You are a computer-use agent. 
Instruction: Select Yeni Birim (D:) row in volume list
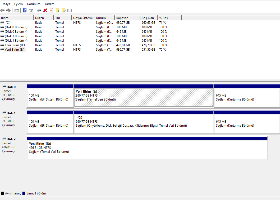(15, 45)
